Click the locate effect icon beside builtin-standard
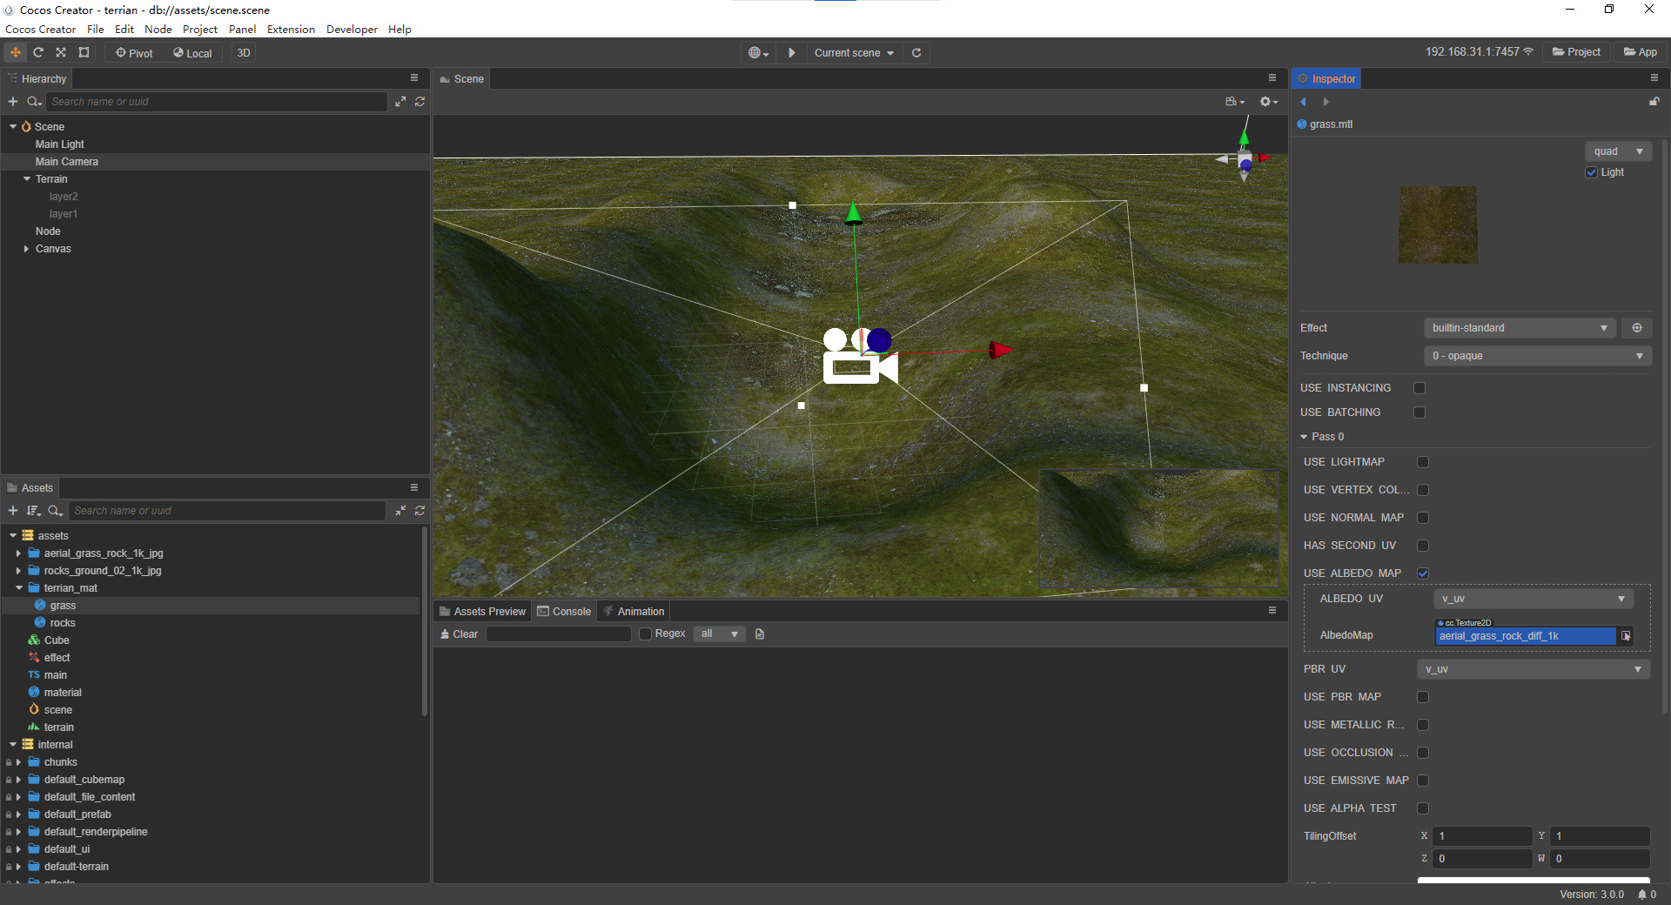 (1636, 328)
